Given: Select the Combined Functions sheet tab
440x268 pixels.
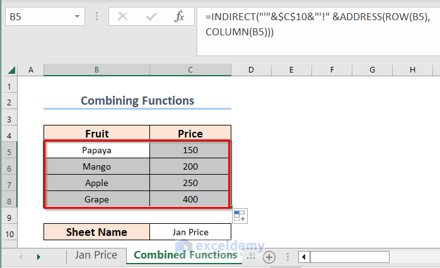Looking at the screenshot, I should pos(185,255).
